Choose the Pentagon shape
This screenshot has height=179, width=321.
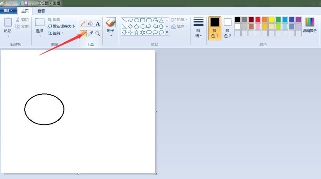(x=136, y=26)
